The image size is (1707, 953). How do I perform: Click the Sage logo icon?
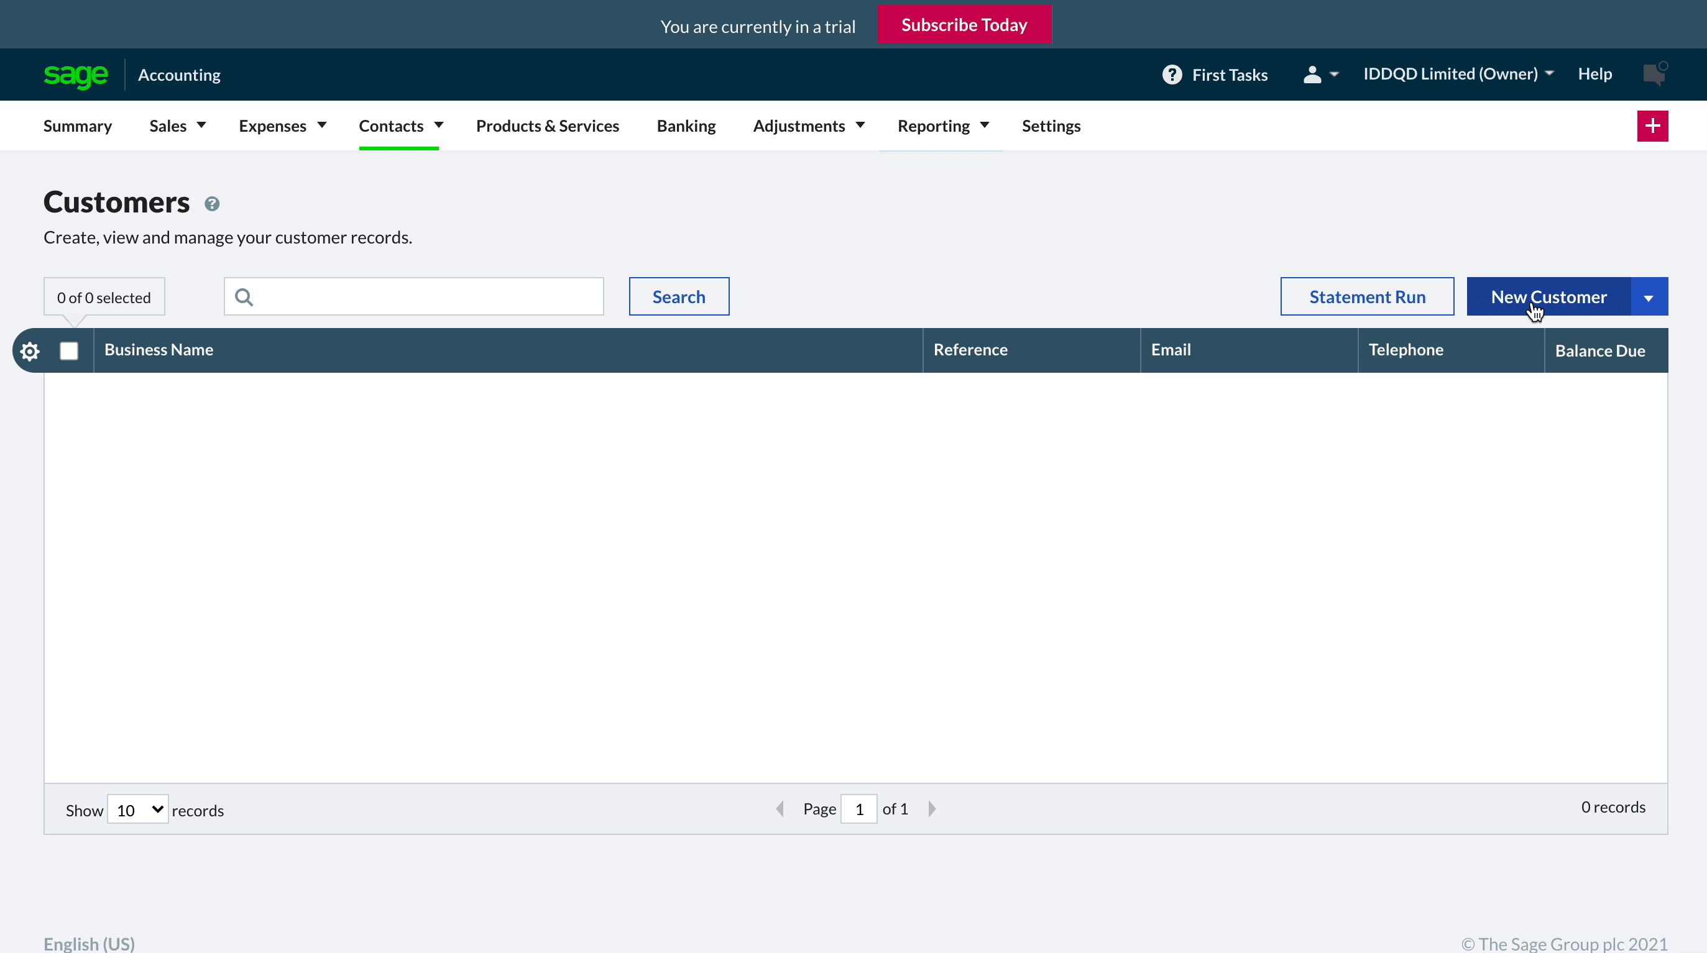[x=75, y=74]
